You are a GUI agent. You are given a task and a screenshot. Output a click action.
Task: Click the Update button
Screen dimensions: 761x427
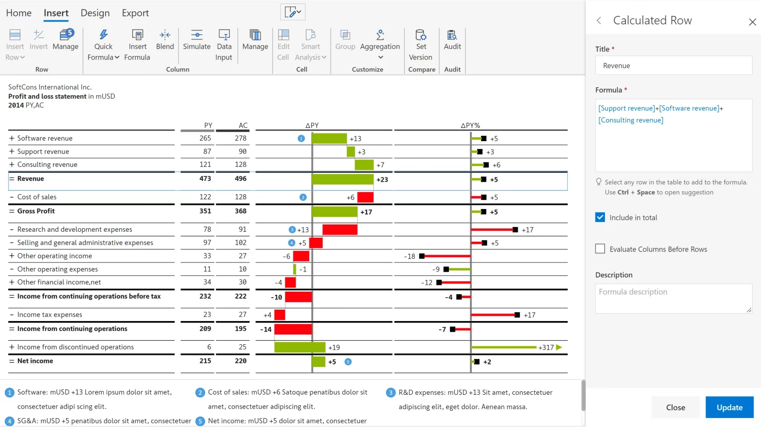pyautogui.click(x=729, y=407)
